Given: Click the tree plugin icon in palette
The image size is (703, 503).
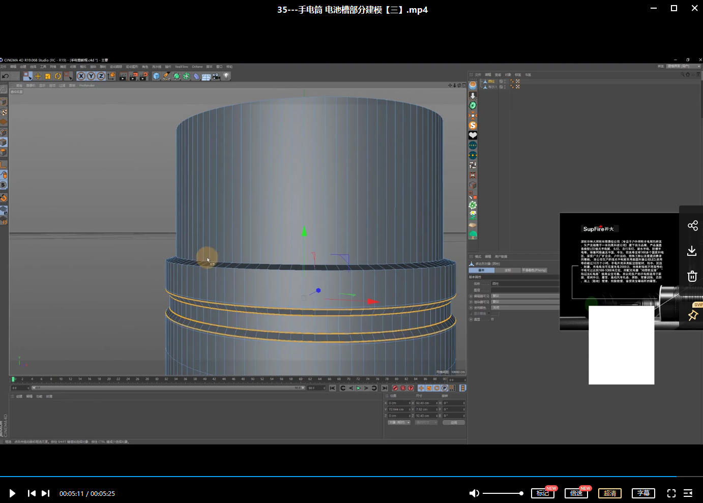Looking at the screenshot, I should pyautogui.click(x=473, y=234).
